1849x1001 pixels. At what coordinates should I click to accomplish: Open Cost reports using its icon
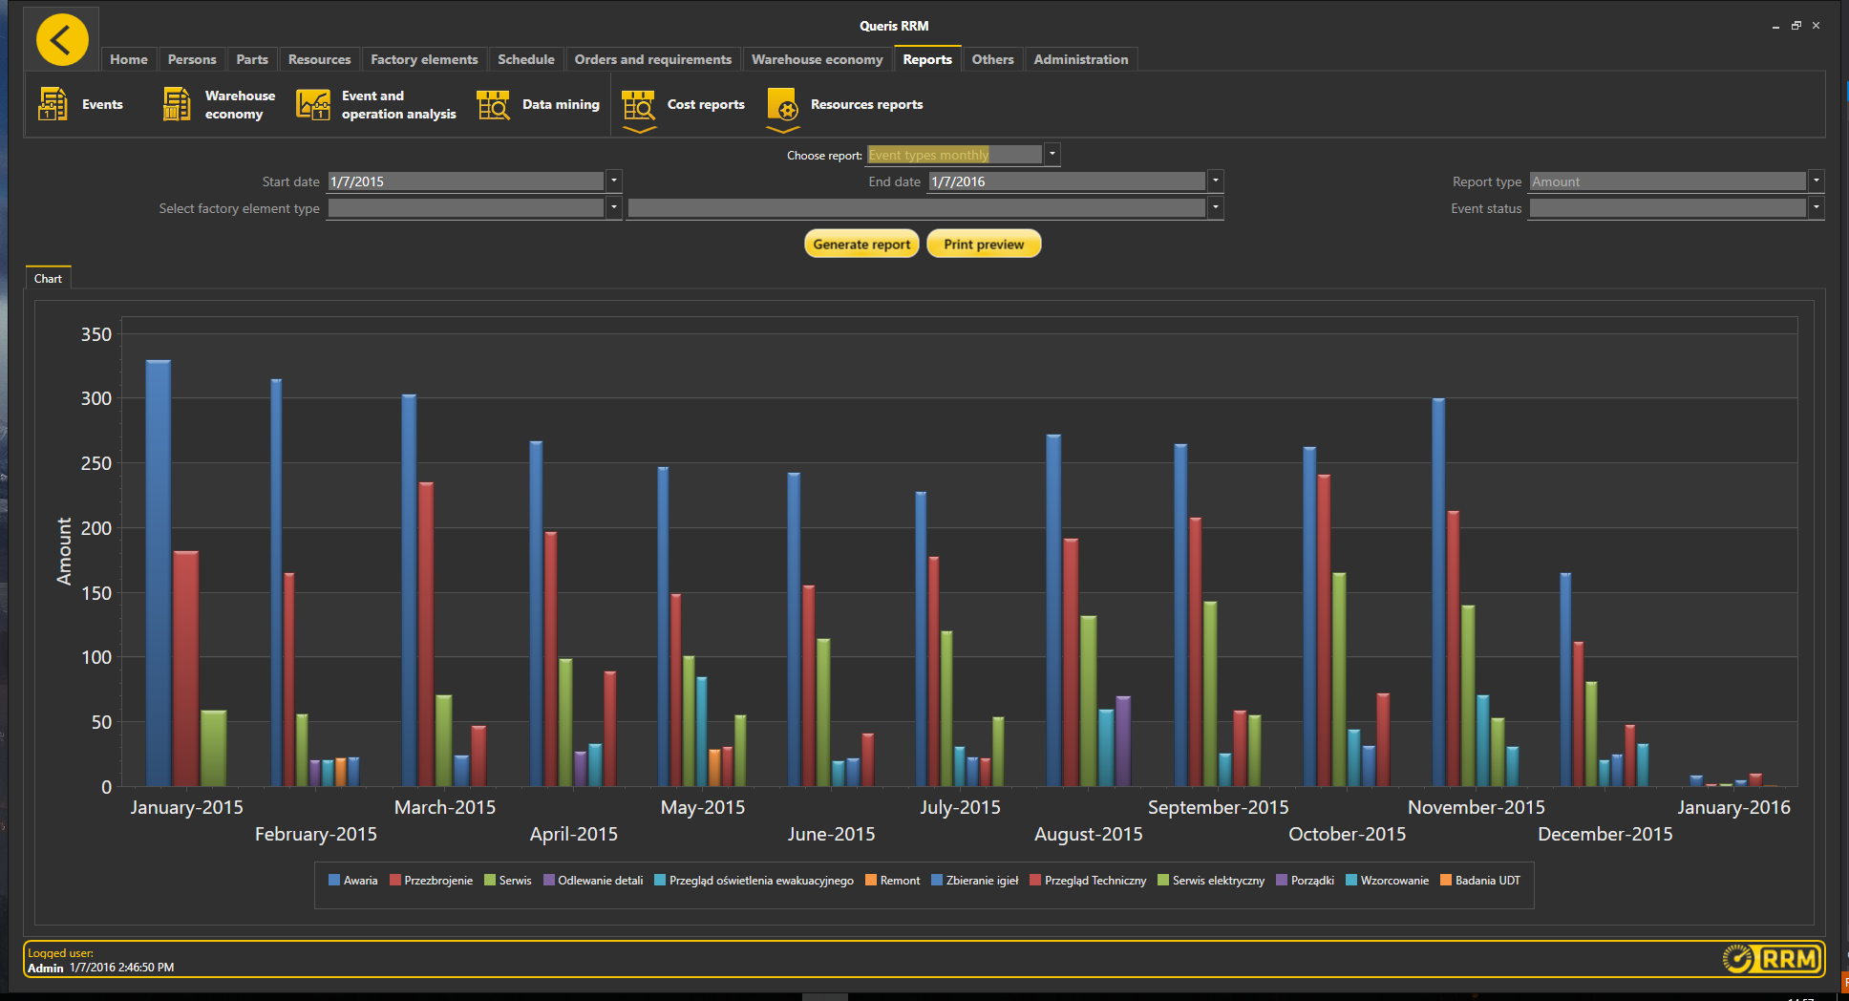pos(638,103)
